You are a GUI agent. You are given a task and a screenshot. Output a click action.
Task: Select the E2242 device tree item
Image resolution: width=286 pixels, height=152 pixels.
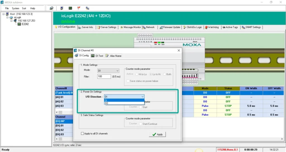(25, 24)
